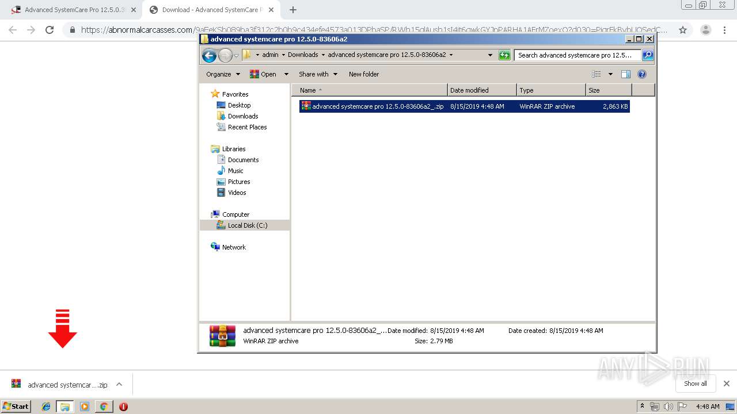Open Network in the navigation pane
Image resolution: width=737 pixels, height=414 pixels.
[234, 247]
